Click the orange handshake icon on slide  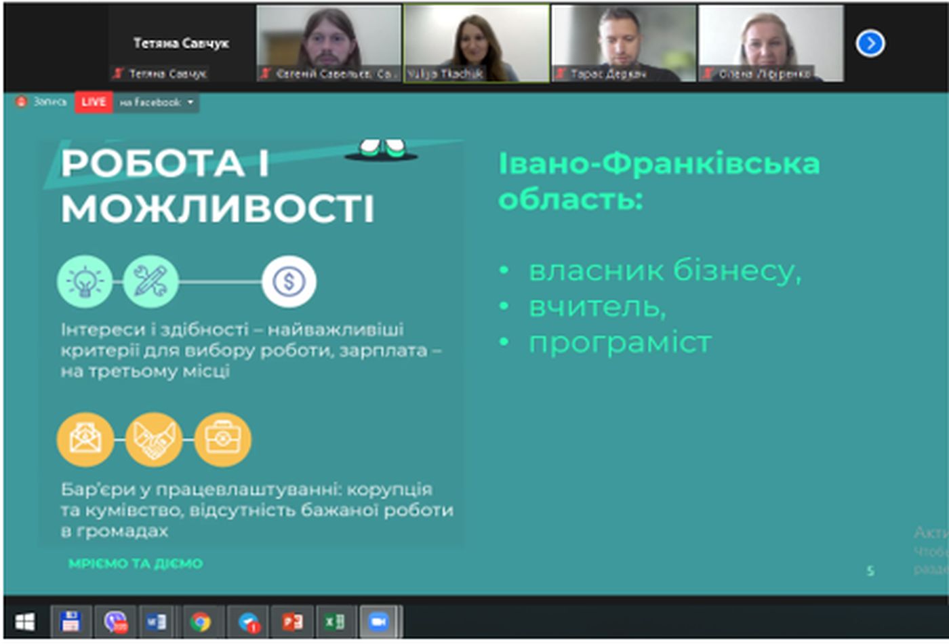point(154,439)
